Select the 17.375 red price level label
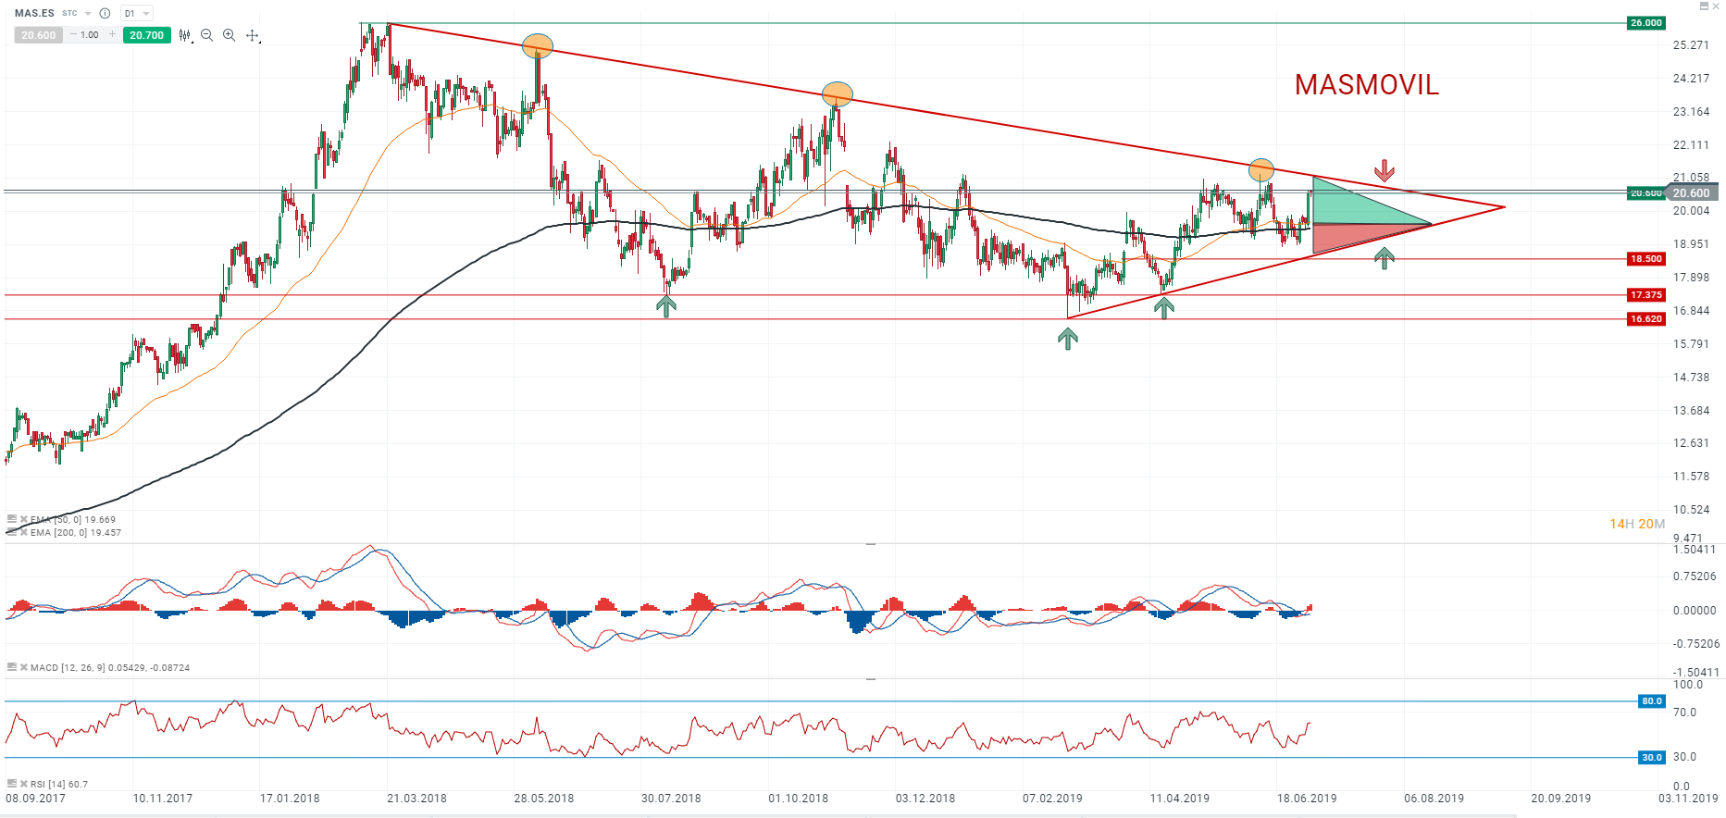Image resolution: width=1726 pixels, height=818 pixels. pos(1646,295)
